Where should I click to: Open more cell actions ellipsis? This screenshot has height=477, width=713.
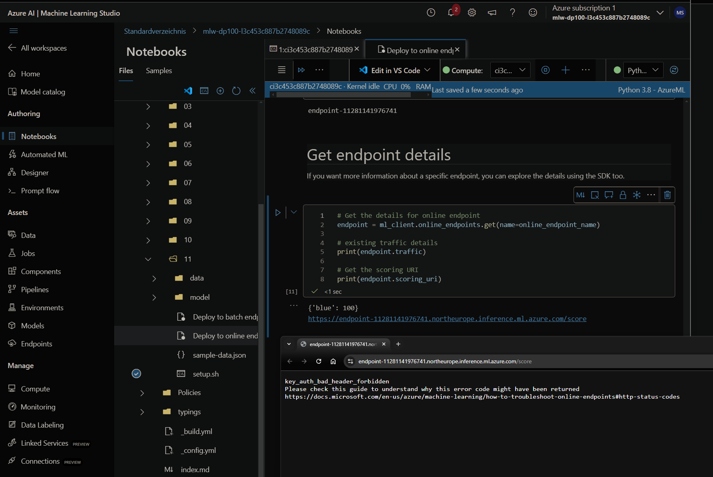click(651, 195)
